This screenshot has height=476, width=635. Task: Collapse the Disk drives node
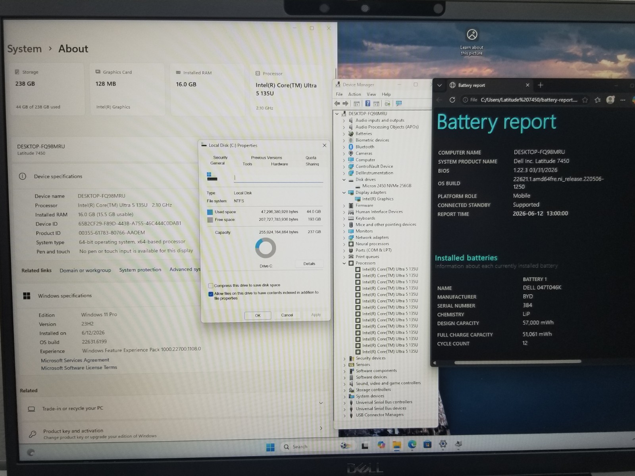pyautogui.click(x=344, y=180)
